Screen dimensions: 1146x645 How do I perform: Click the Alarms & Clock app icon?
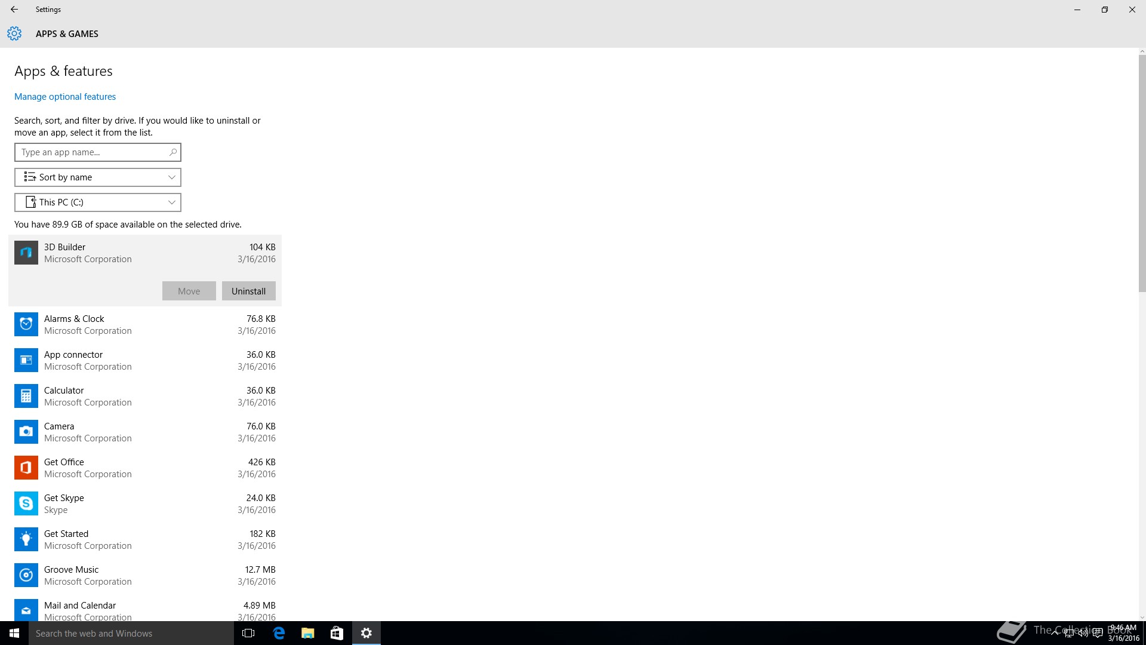[x=26, y=324]
